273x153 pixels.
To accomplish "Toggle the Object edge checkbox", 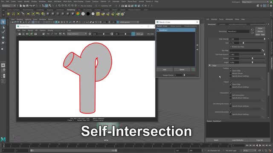I will coord(230,82).
